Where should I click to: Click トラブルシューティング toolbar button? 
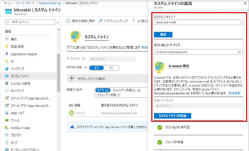coord(113,21)
